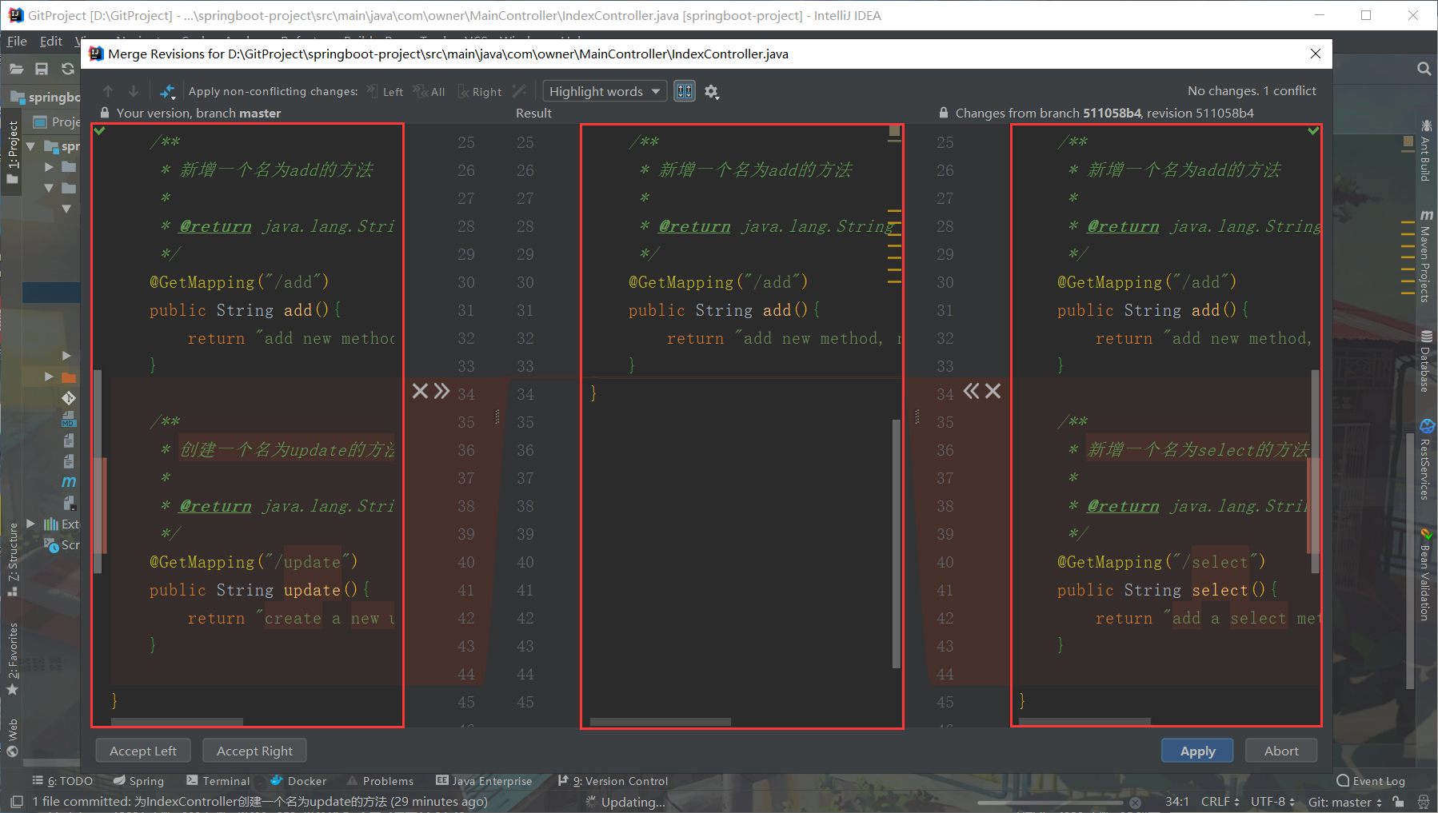Toggle the side-by-side viewer mode
1438x813 pixels.
tap(685, 90)
